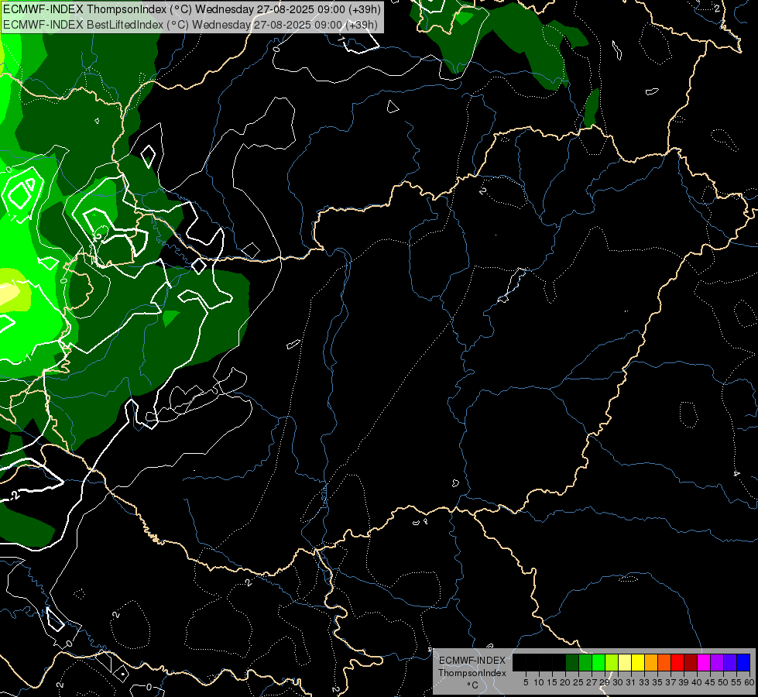Click the orange 33-35 legend swatch
This screenshot has height=697, width=758.
click(x=651, y=662)
